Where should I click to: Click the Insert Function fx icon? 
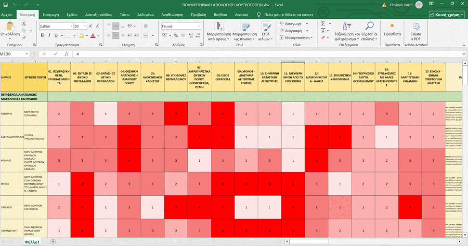pyautogui.click(x=66, y=54)
